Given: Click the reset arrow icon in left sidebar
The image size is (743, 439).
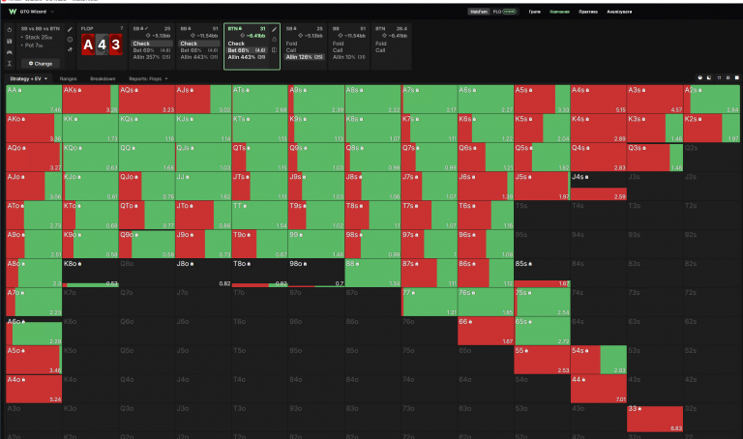Looking at the screenshot, I should [9, 29].
